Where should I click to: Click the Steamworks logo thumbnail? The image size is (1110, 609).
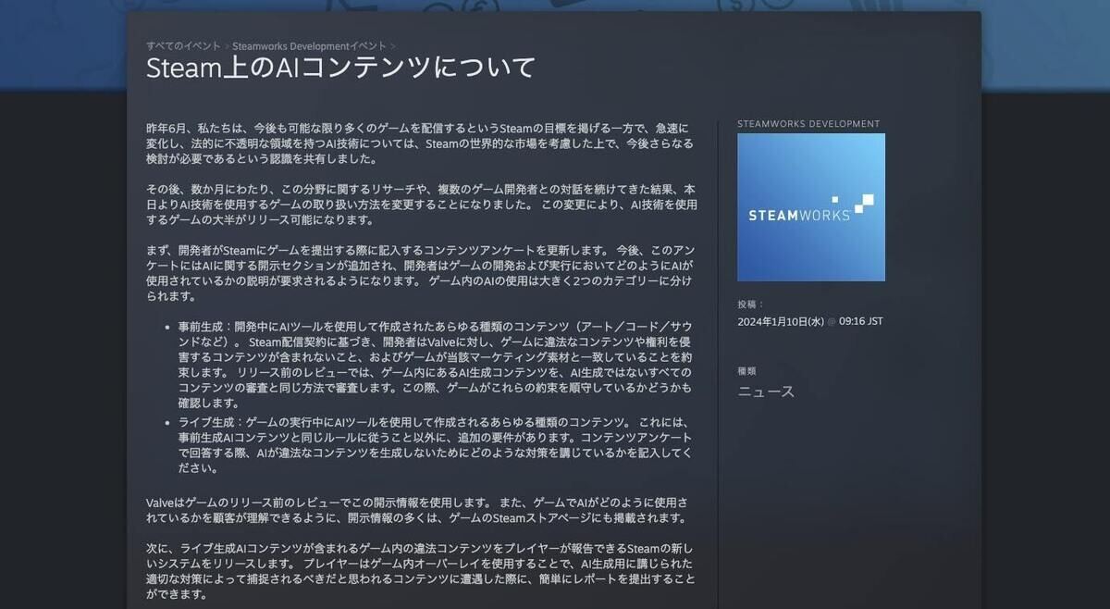pos(811,207)
